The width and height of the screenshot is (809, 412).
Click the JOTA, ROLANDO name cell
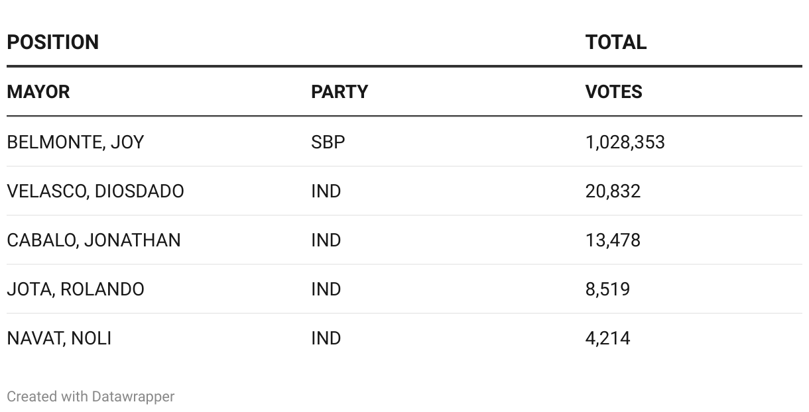[76, 289]
